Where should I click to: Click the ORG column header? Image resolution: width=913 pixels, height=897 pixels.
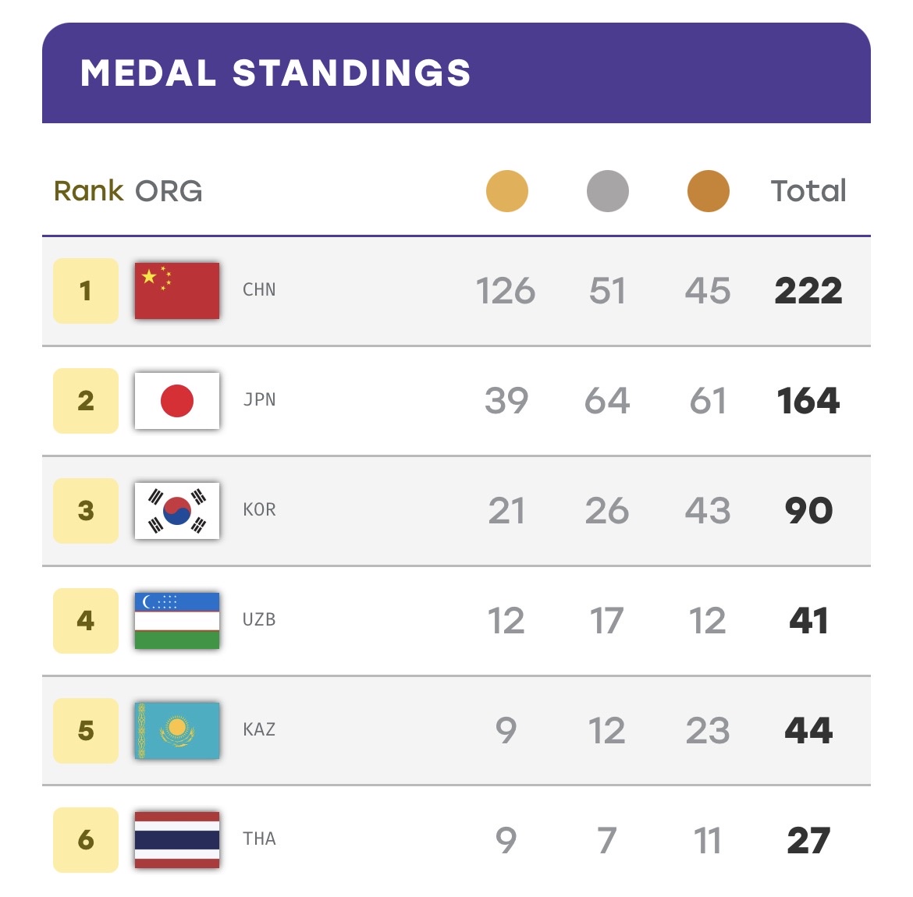pyautogui.click(x=169, y=191)
